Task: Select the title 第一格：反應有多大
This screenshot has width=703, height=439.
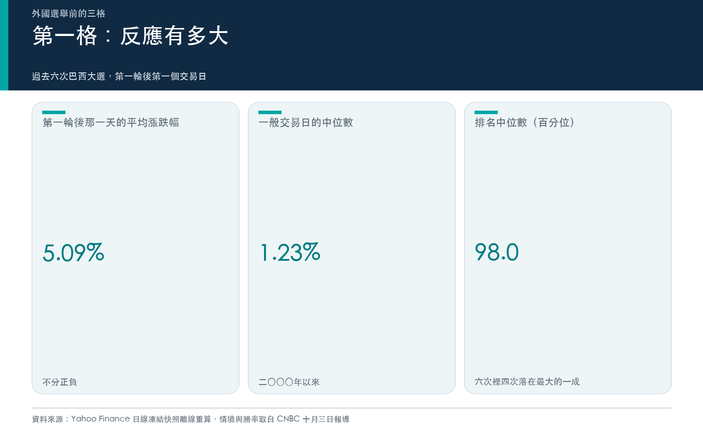Action: coord(130,36)
